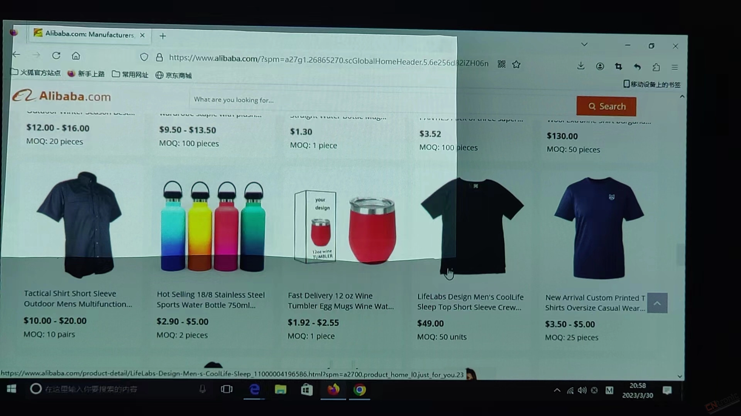
Task: Bookmark this page with the star icon
Action: click(516, 64)
